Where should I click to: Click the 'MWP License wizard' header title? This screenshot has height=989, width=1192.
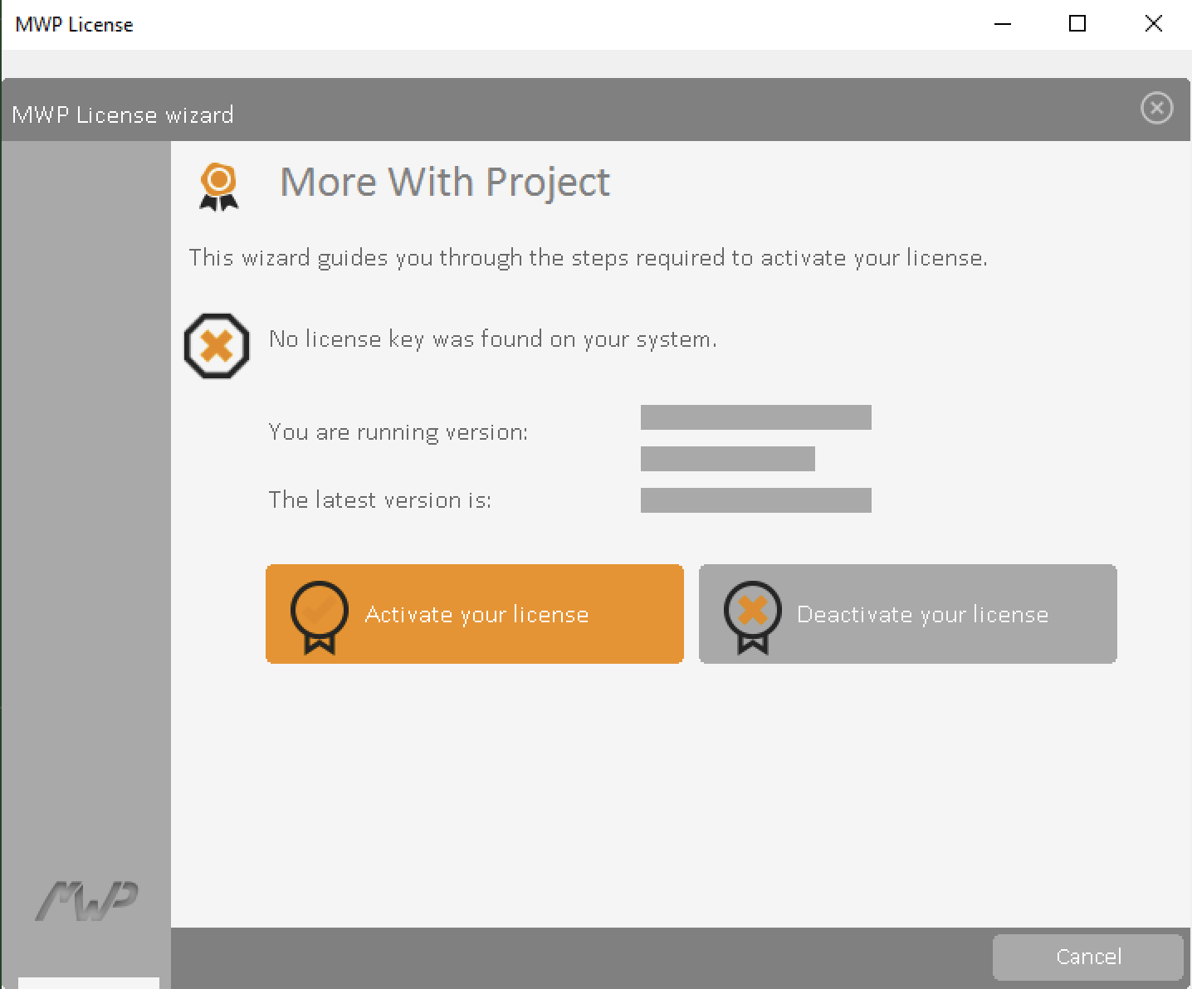pyautogui.click(x=123, y=114)
